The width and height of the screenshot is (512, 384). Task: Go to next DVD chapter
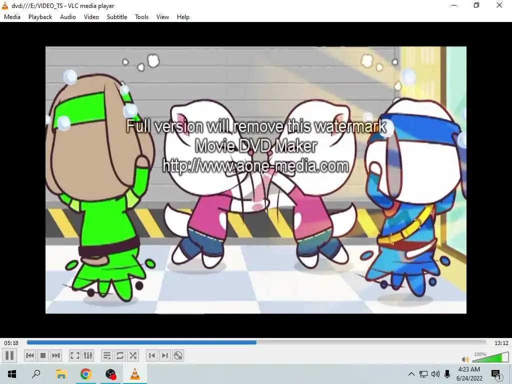click(x=165, y=355)
